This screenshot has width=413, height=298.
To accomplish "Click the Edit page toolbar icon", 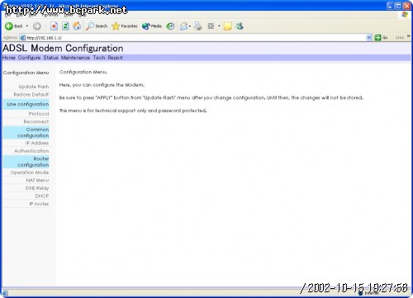I will point(211,26).
